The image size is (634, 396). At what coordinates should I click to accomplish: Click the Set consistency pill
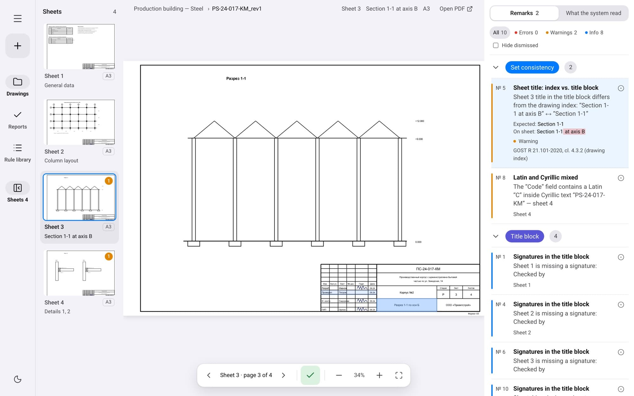tap(532, 67)
